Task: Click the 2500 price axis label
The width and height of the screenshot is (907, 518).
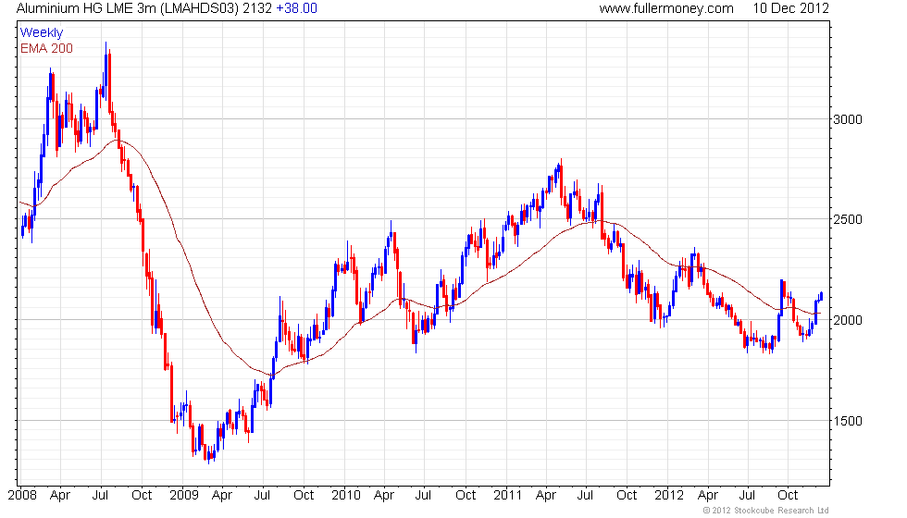Action: click(x=848, y=220)
